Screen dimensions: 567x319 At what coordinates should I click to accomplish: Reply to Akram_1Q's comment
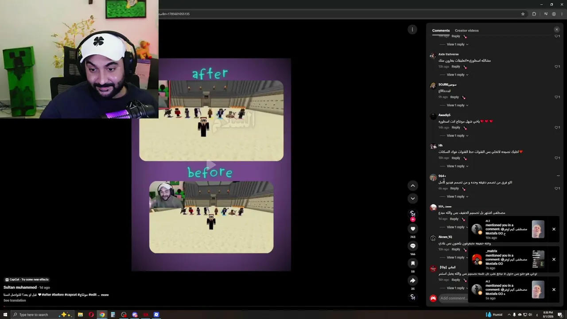(x=456, y=249)
